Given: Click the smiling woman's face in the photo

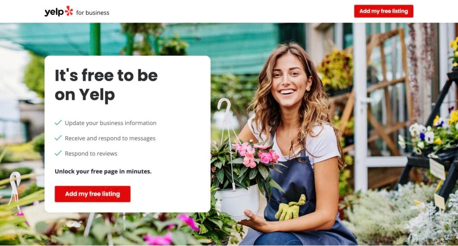Looking at the screenshot, I should click(290, 81).
